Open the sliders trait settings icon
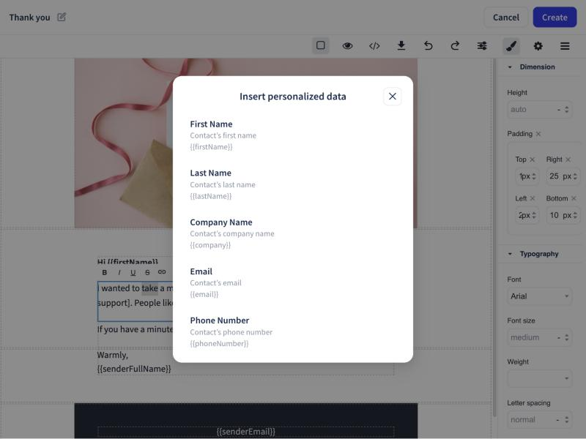This screenshot has height=439, width=586. tap(482, 45)
